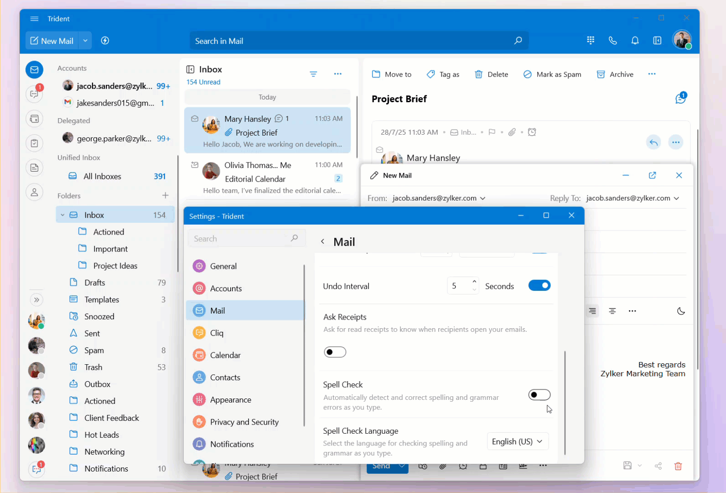Open Privacy and Security settings section

(x=245, y=422)
